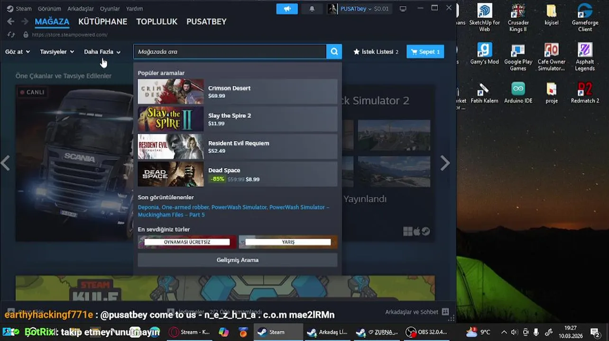Open the proje file on desktop
This screenshot has height=341, width=609.
(551, 93)
